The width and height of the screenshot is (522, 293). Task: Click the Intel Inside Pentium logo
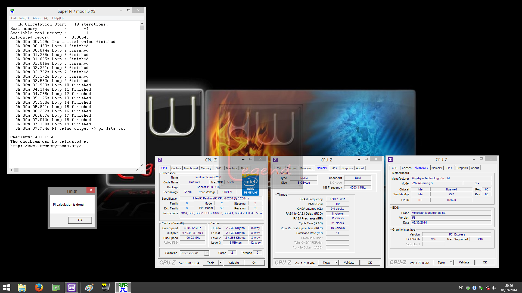tap(250, 185)
